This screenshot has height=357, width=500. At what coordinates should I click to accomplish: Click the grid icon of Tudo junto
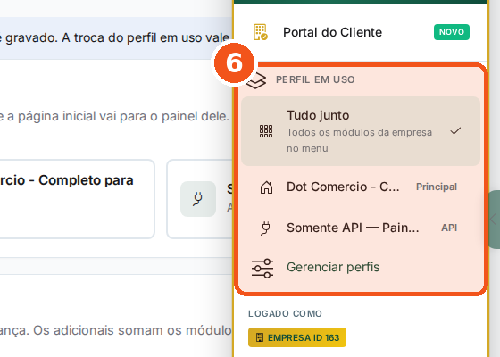[266, 131]
